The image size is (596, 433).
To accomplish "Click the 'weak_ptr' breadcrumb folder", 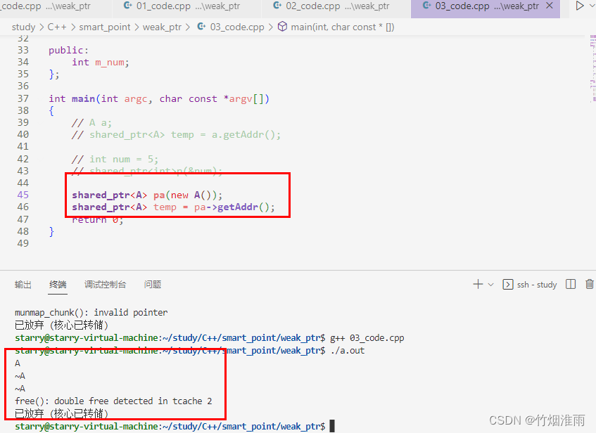I will click(x=162, y=27).
